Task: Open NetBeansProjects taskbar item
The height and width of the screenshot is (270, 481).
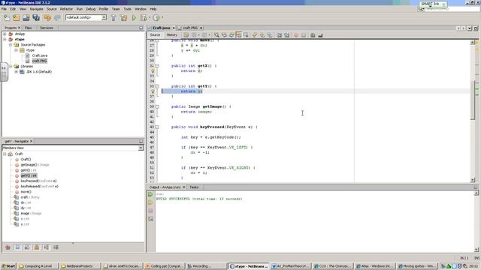Action: tap(80, 266)
